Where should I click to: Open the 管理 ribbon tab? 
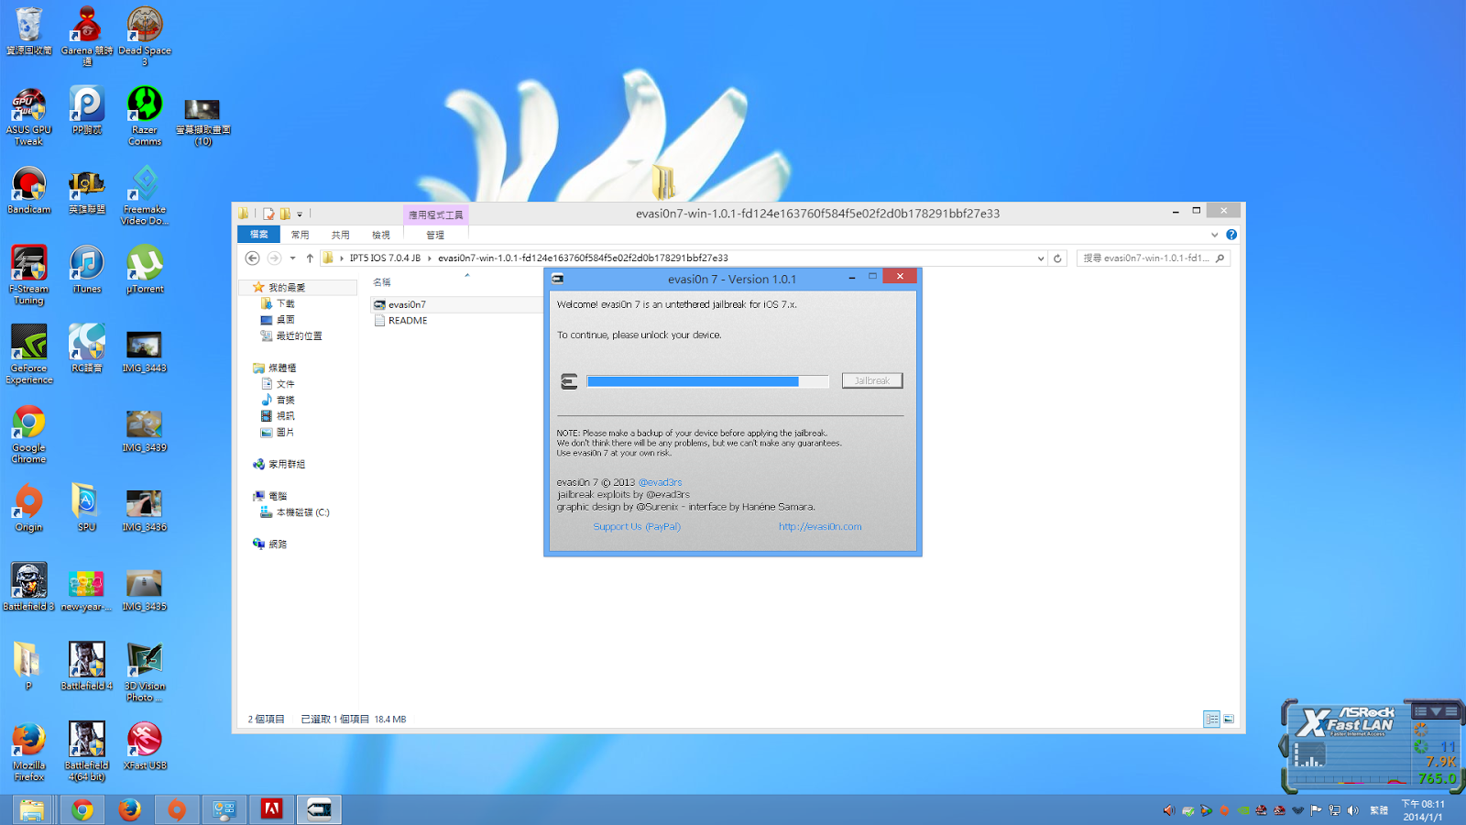tap(435, 236)
